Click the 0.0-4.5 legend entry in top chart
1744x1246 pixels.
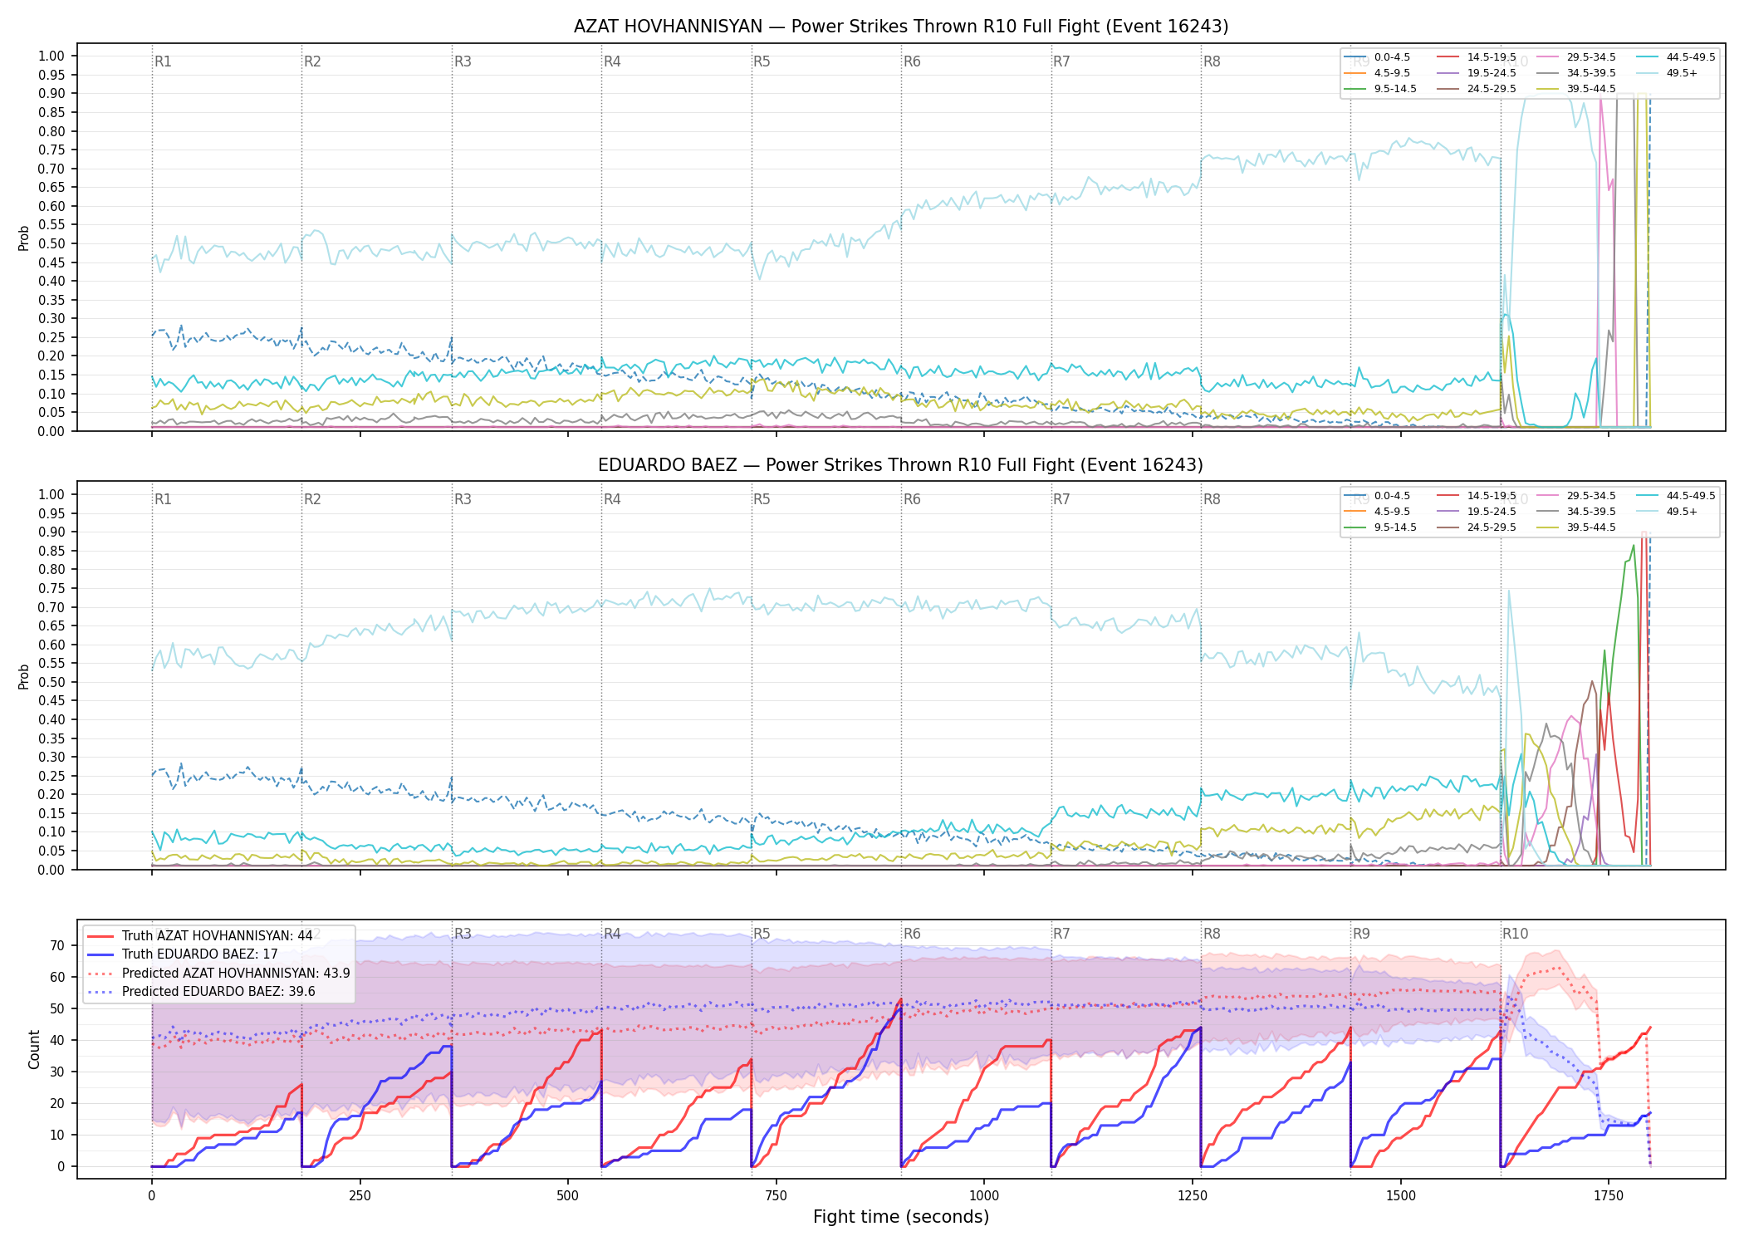tap(1377, 57)
